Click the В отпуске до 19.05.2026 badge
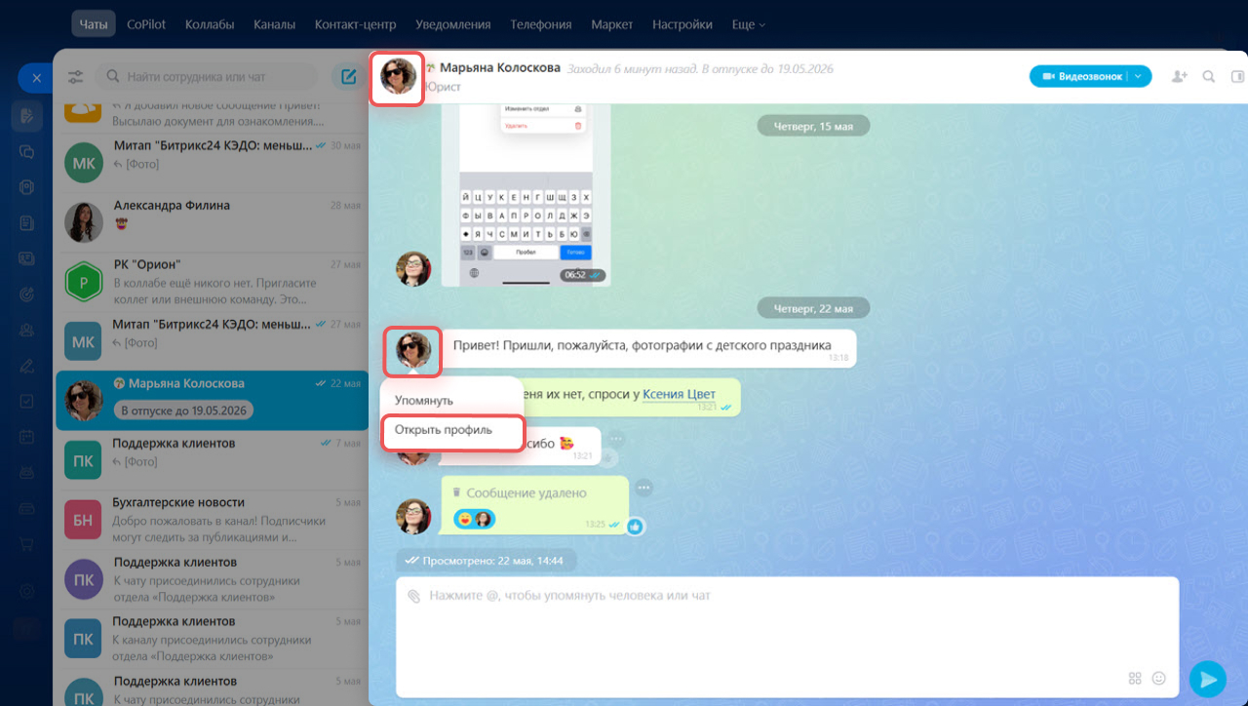 click(182, 411)
